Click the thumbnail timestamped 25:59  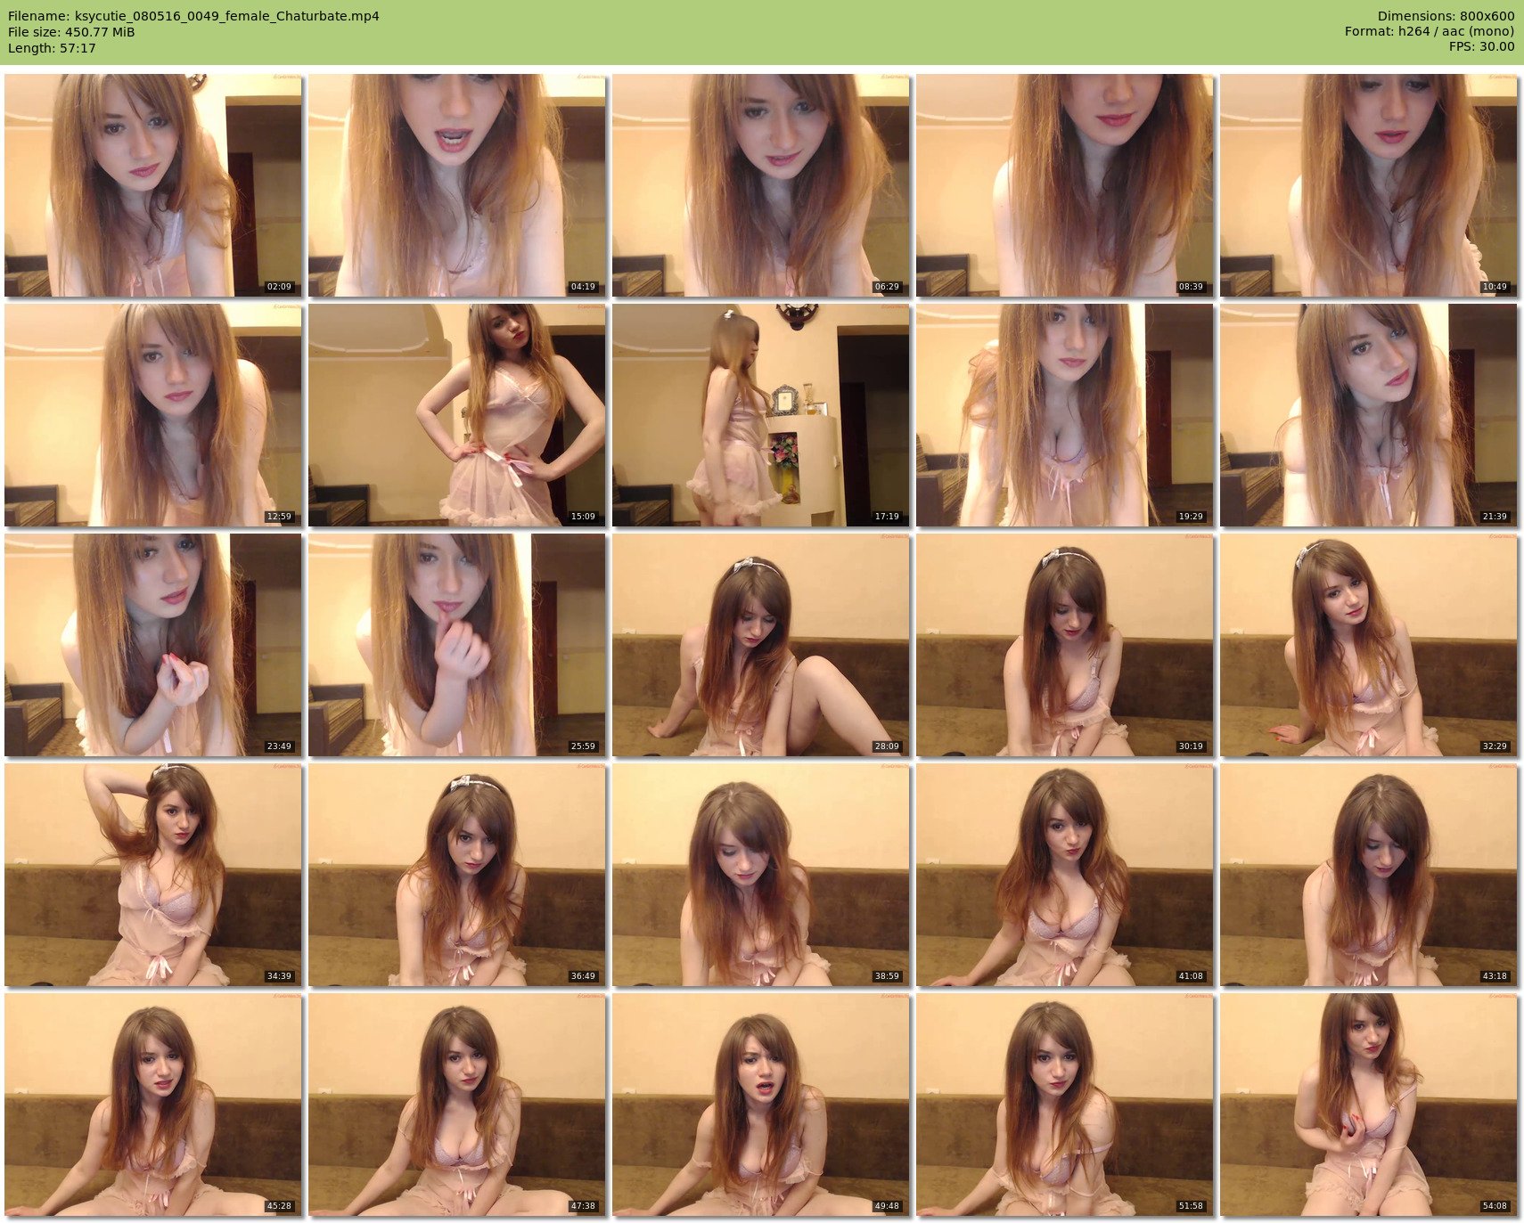456,645
